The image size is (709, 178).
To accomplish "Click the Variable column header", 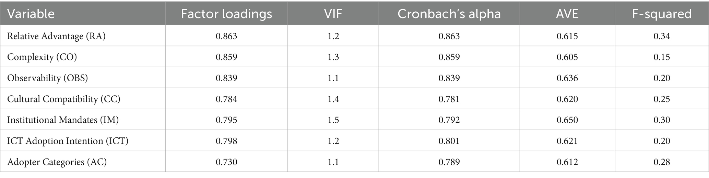I will (x=31, y=14).
